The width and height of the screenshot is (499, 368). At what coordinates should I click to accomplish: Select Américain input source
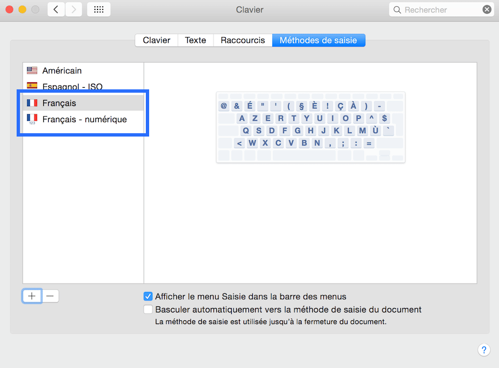click(x=83, y=70)
